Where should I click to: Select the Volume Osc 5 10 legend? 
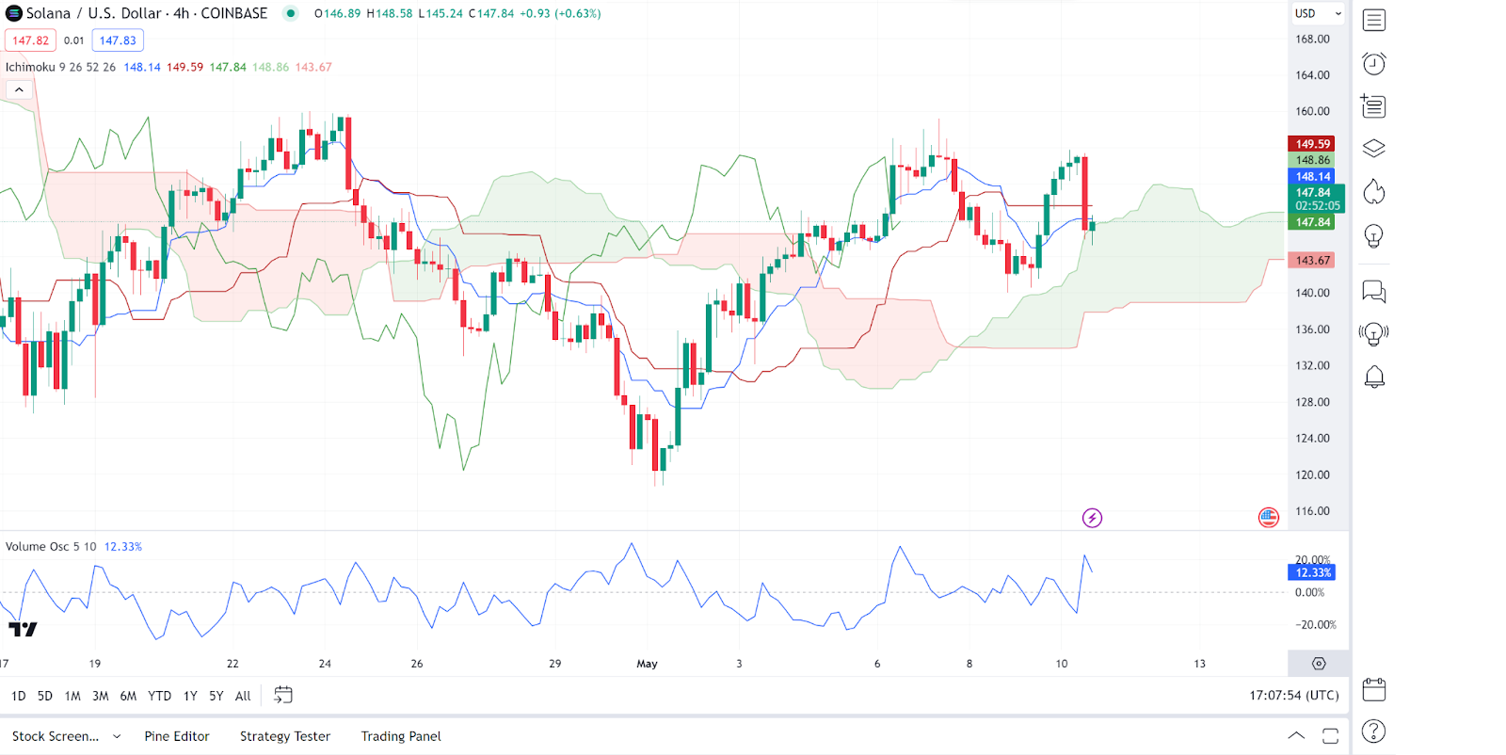51,546
